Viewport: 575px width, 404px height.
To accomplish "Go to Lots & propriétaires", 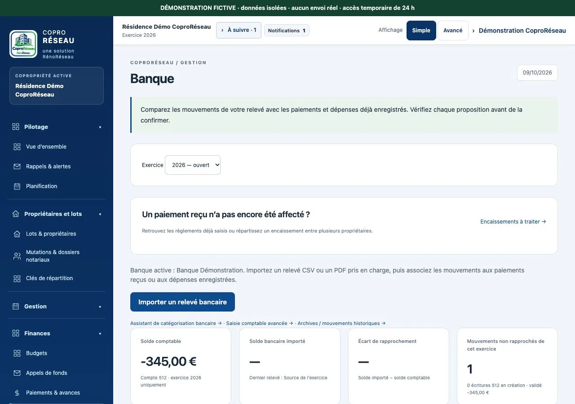I will (57, 234).
